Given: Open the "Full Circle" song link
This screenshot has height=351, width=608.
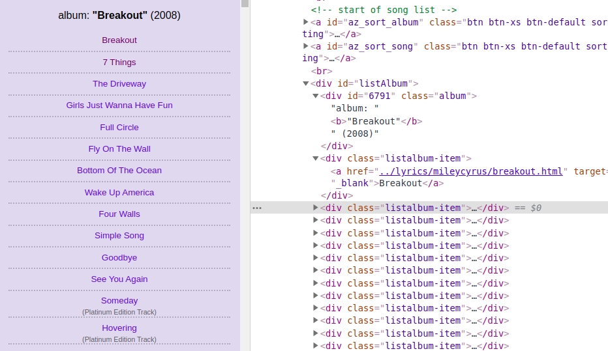Looking at the screenshot, I should (x=119, y=128).
